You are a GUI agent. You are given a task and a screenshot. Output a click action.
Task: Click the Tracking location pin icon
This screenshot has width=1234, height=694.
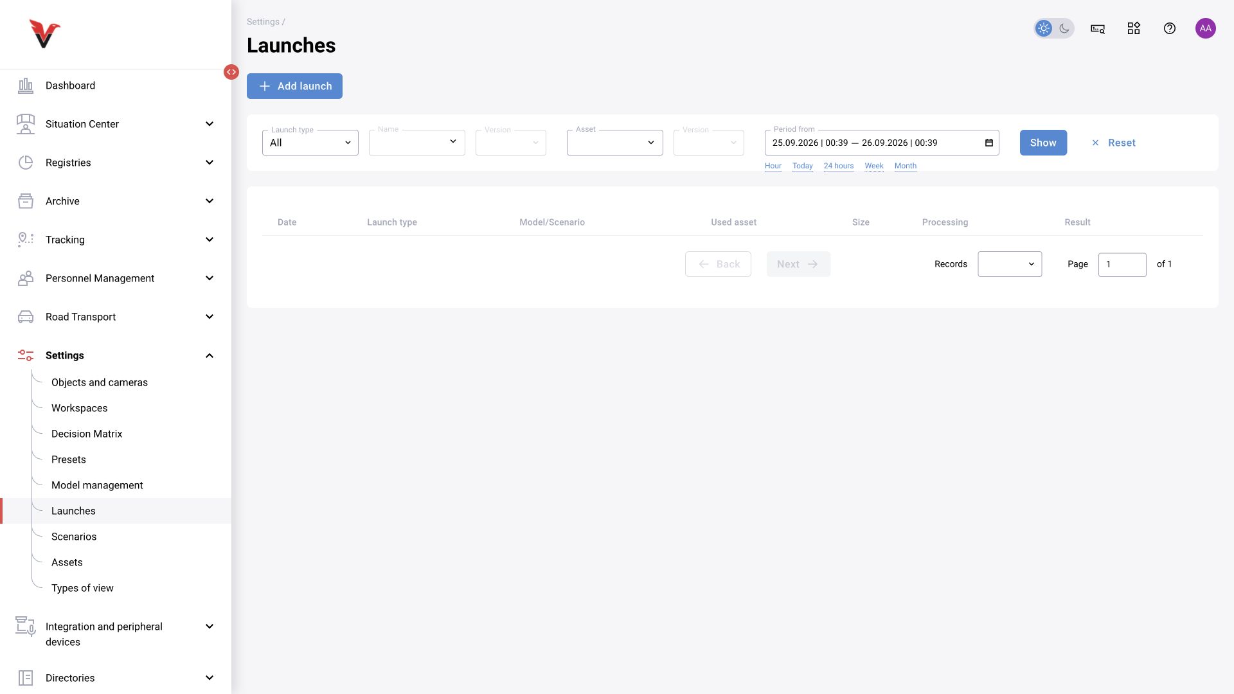coord(26,240)
